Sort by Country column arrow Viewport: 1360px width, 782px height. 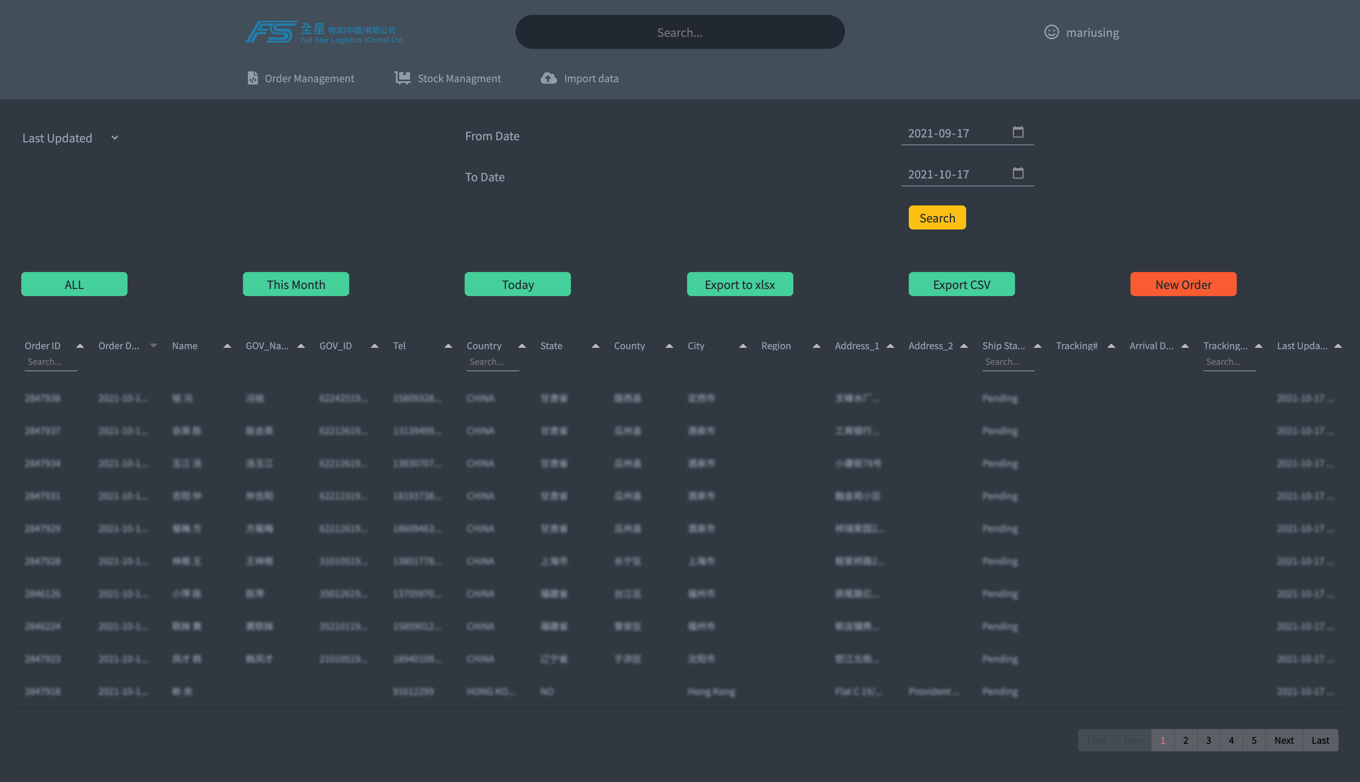521,346
